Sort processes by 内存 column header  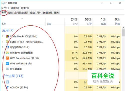point(86,22)
